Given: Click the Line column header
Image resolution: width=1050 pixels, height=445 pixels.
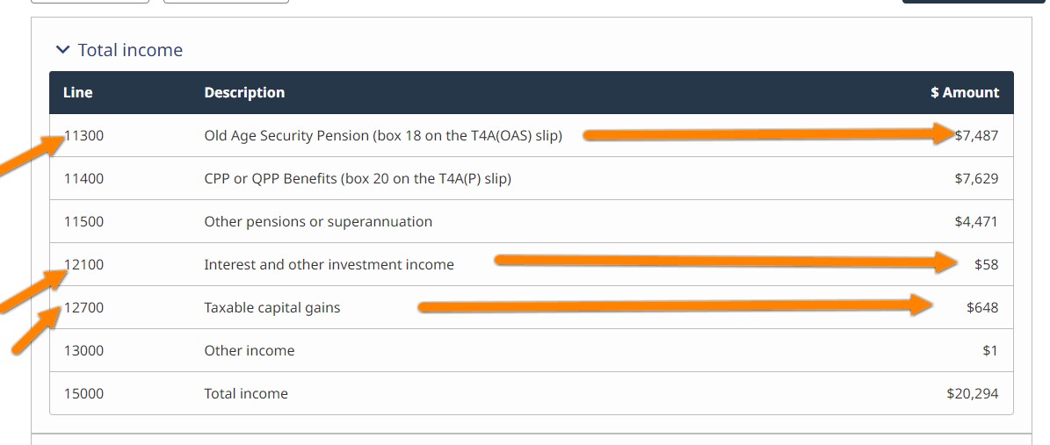Looking at the screenshot, I should [x=77, y=92].
